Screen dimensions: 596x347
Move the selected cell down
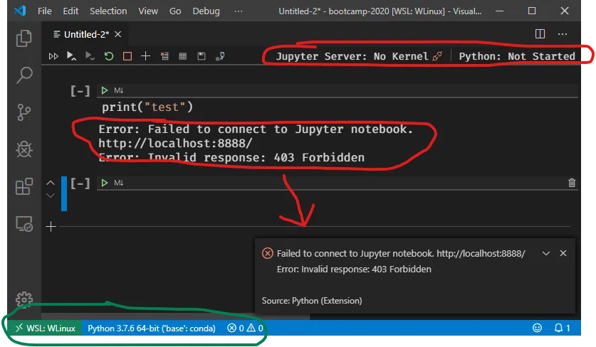(51, 196)
